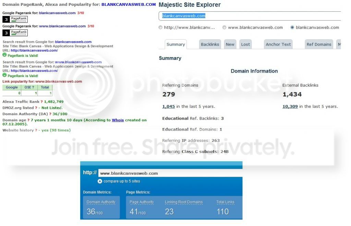The image size is (351, 226).
Task: Click the 41/100 Page Authority score
Action: coord(138,212)
